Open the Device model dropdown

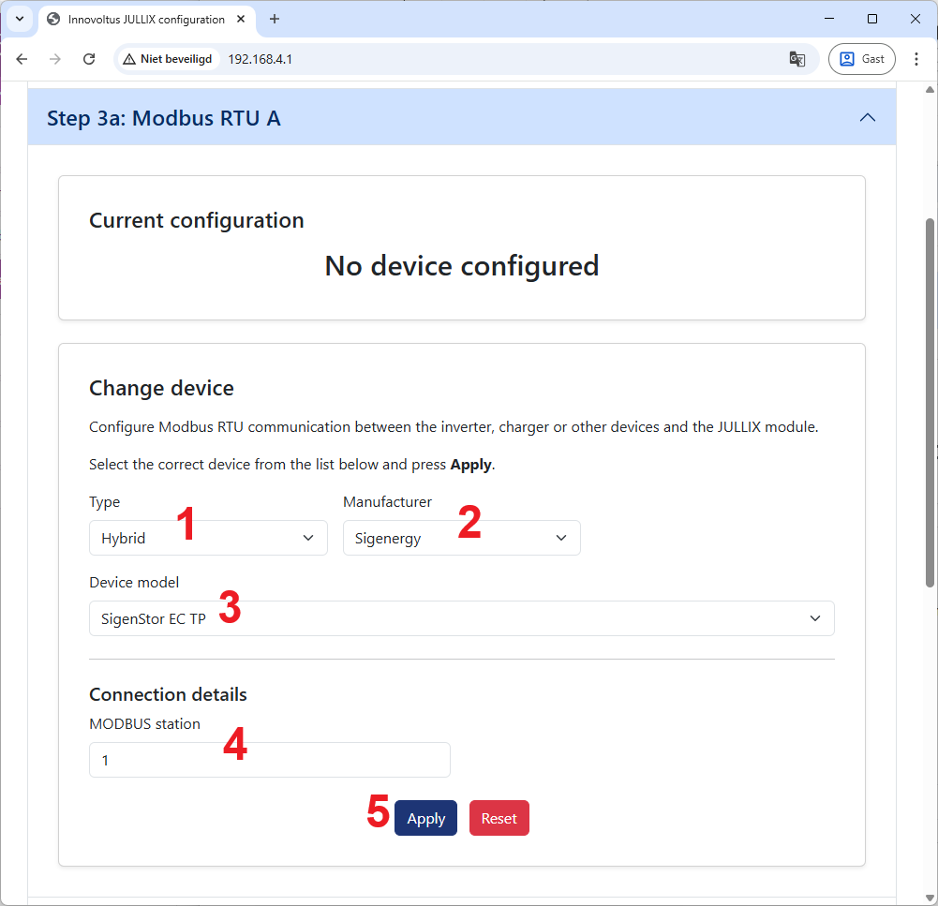click(461, 618)
